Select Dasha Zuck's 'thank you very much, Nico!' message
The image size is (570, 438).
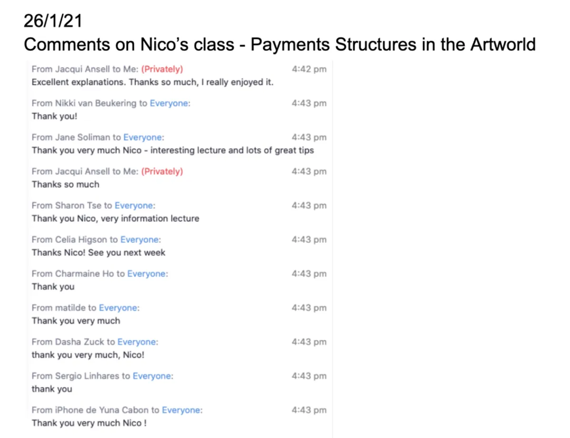pos(88,355)
